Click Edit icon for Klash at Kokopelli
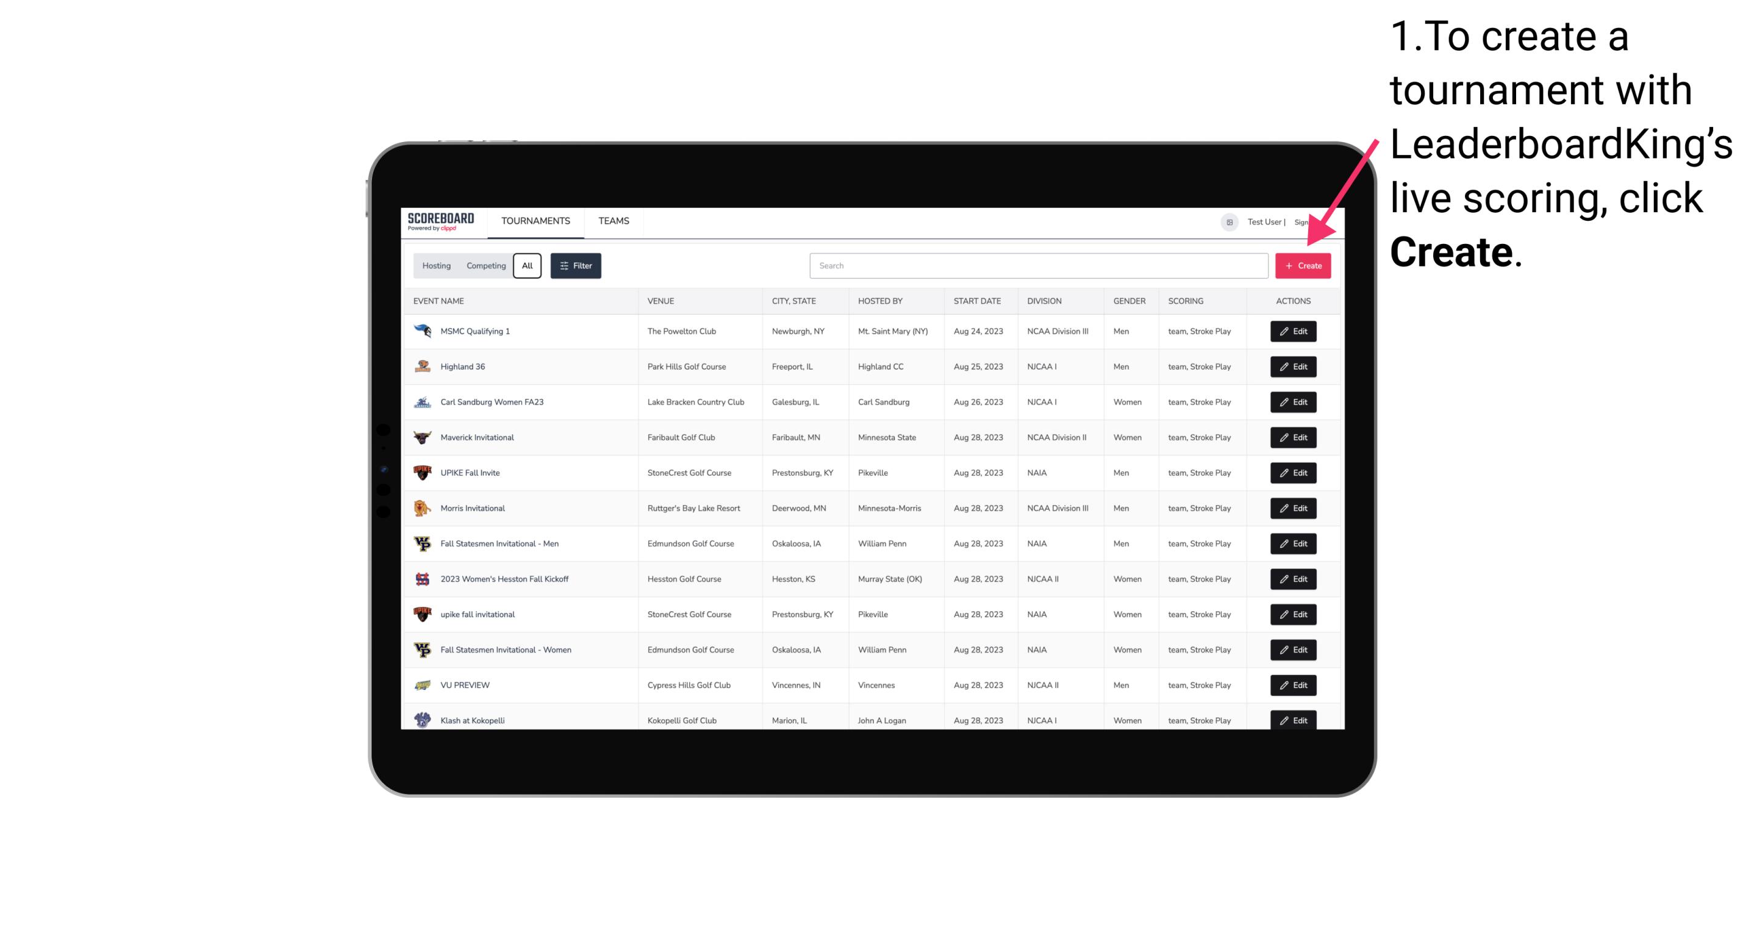Viewport: 1743px width, 938px height. click(x=1294, y=720)
